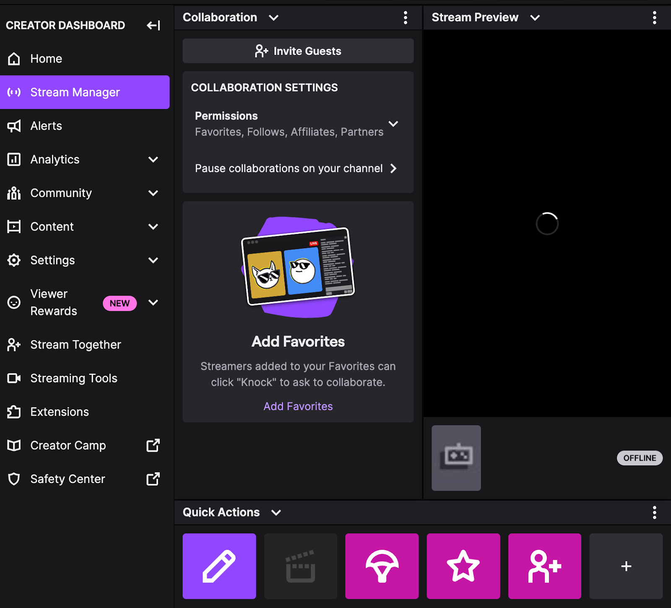This screenshot has height=608, width=671.
Task: Click the Stream Preview panel title
Action: (475, 17)
